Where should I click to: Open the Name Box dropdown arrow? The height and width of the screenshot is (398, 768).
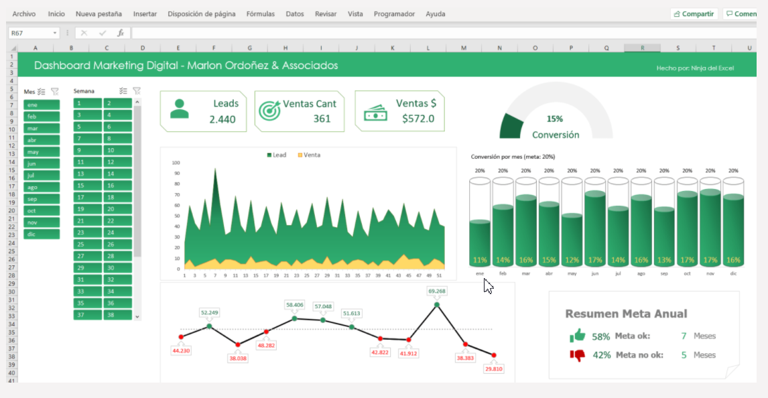pyautogui.click(x=55, y=31)
